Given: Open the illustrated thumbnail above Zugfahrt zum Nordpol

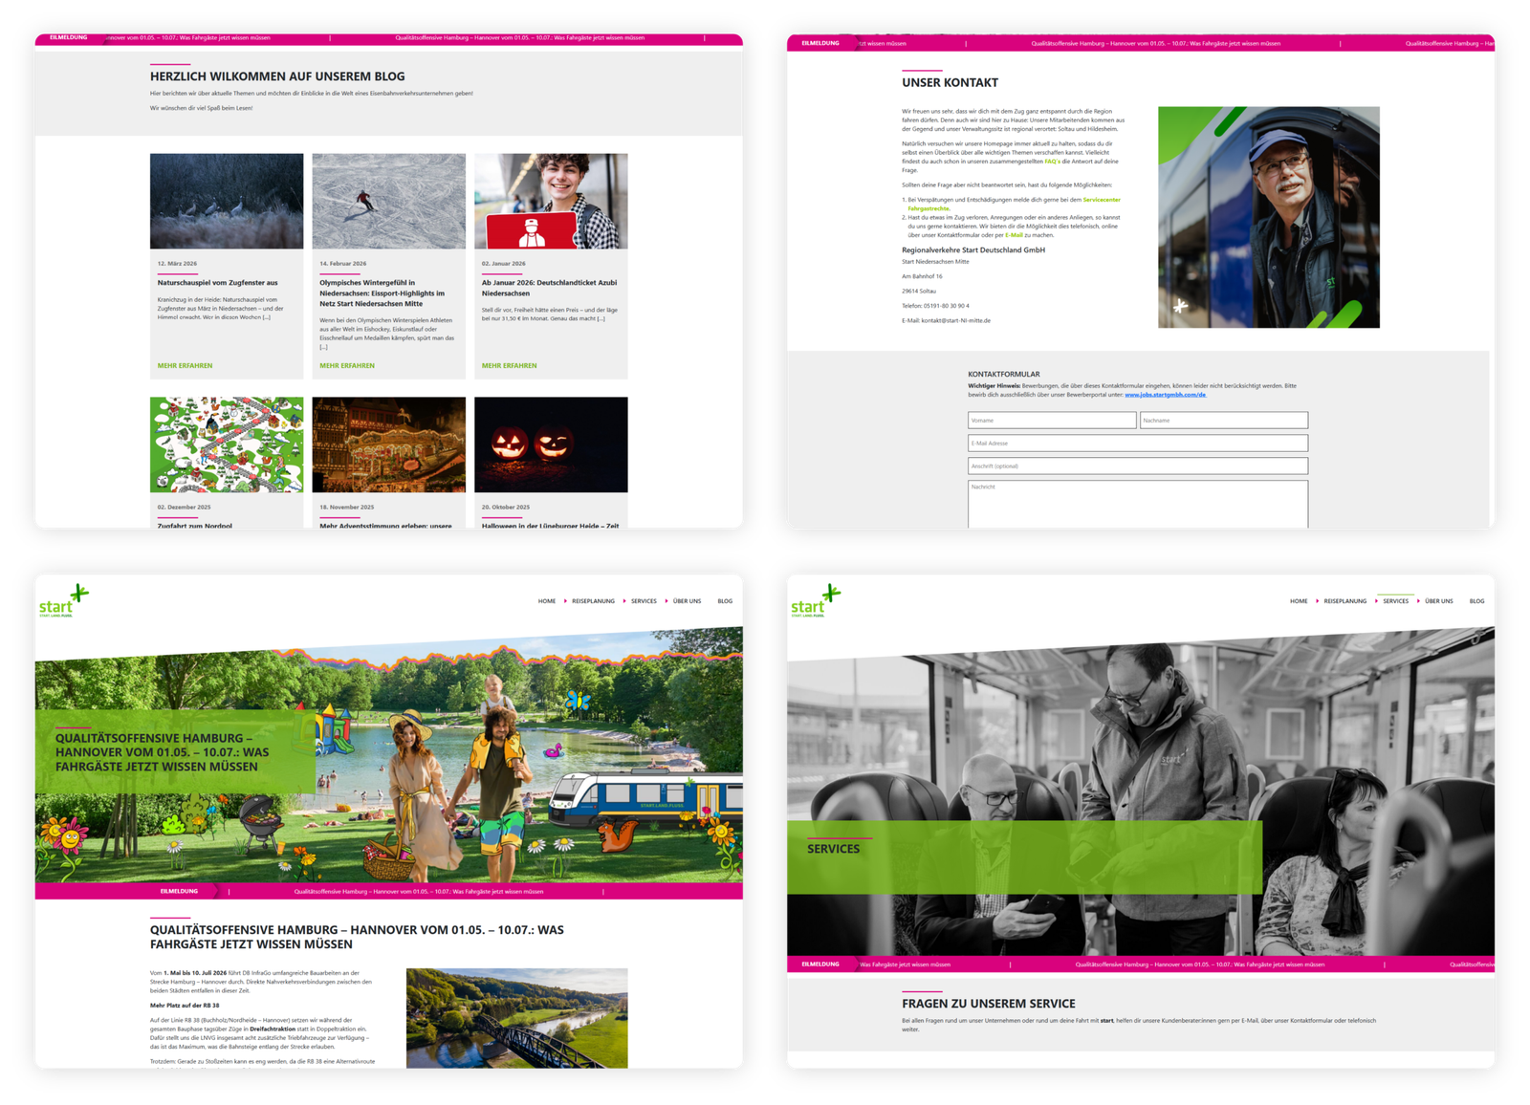Looking at the screenshot, I should (x=227, y=444).
